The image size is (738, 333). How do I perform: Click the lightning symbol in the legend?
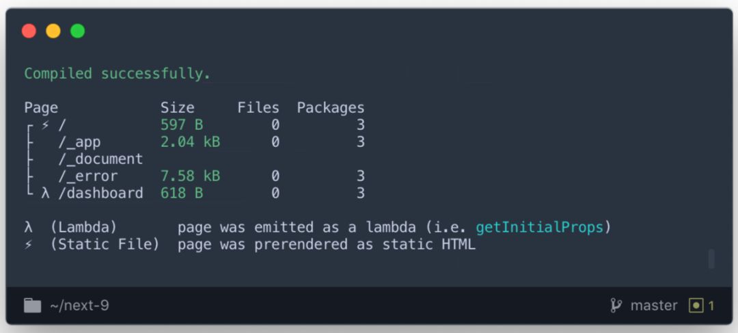pyautogui.click(x=29, y=244)
